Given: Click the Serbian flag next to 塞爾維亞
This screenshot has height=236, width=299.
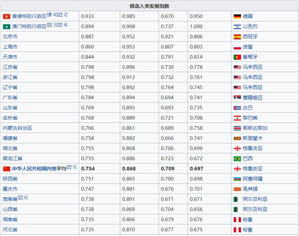Looking at the screenshot, I should 237,98.
